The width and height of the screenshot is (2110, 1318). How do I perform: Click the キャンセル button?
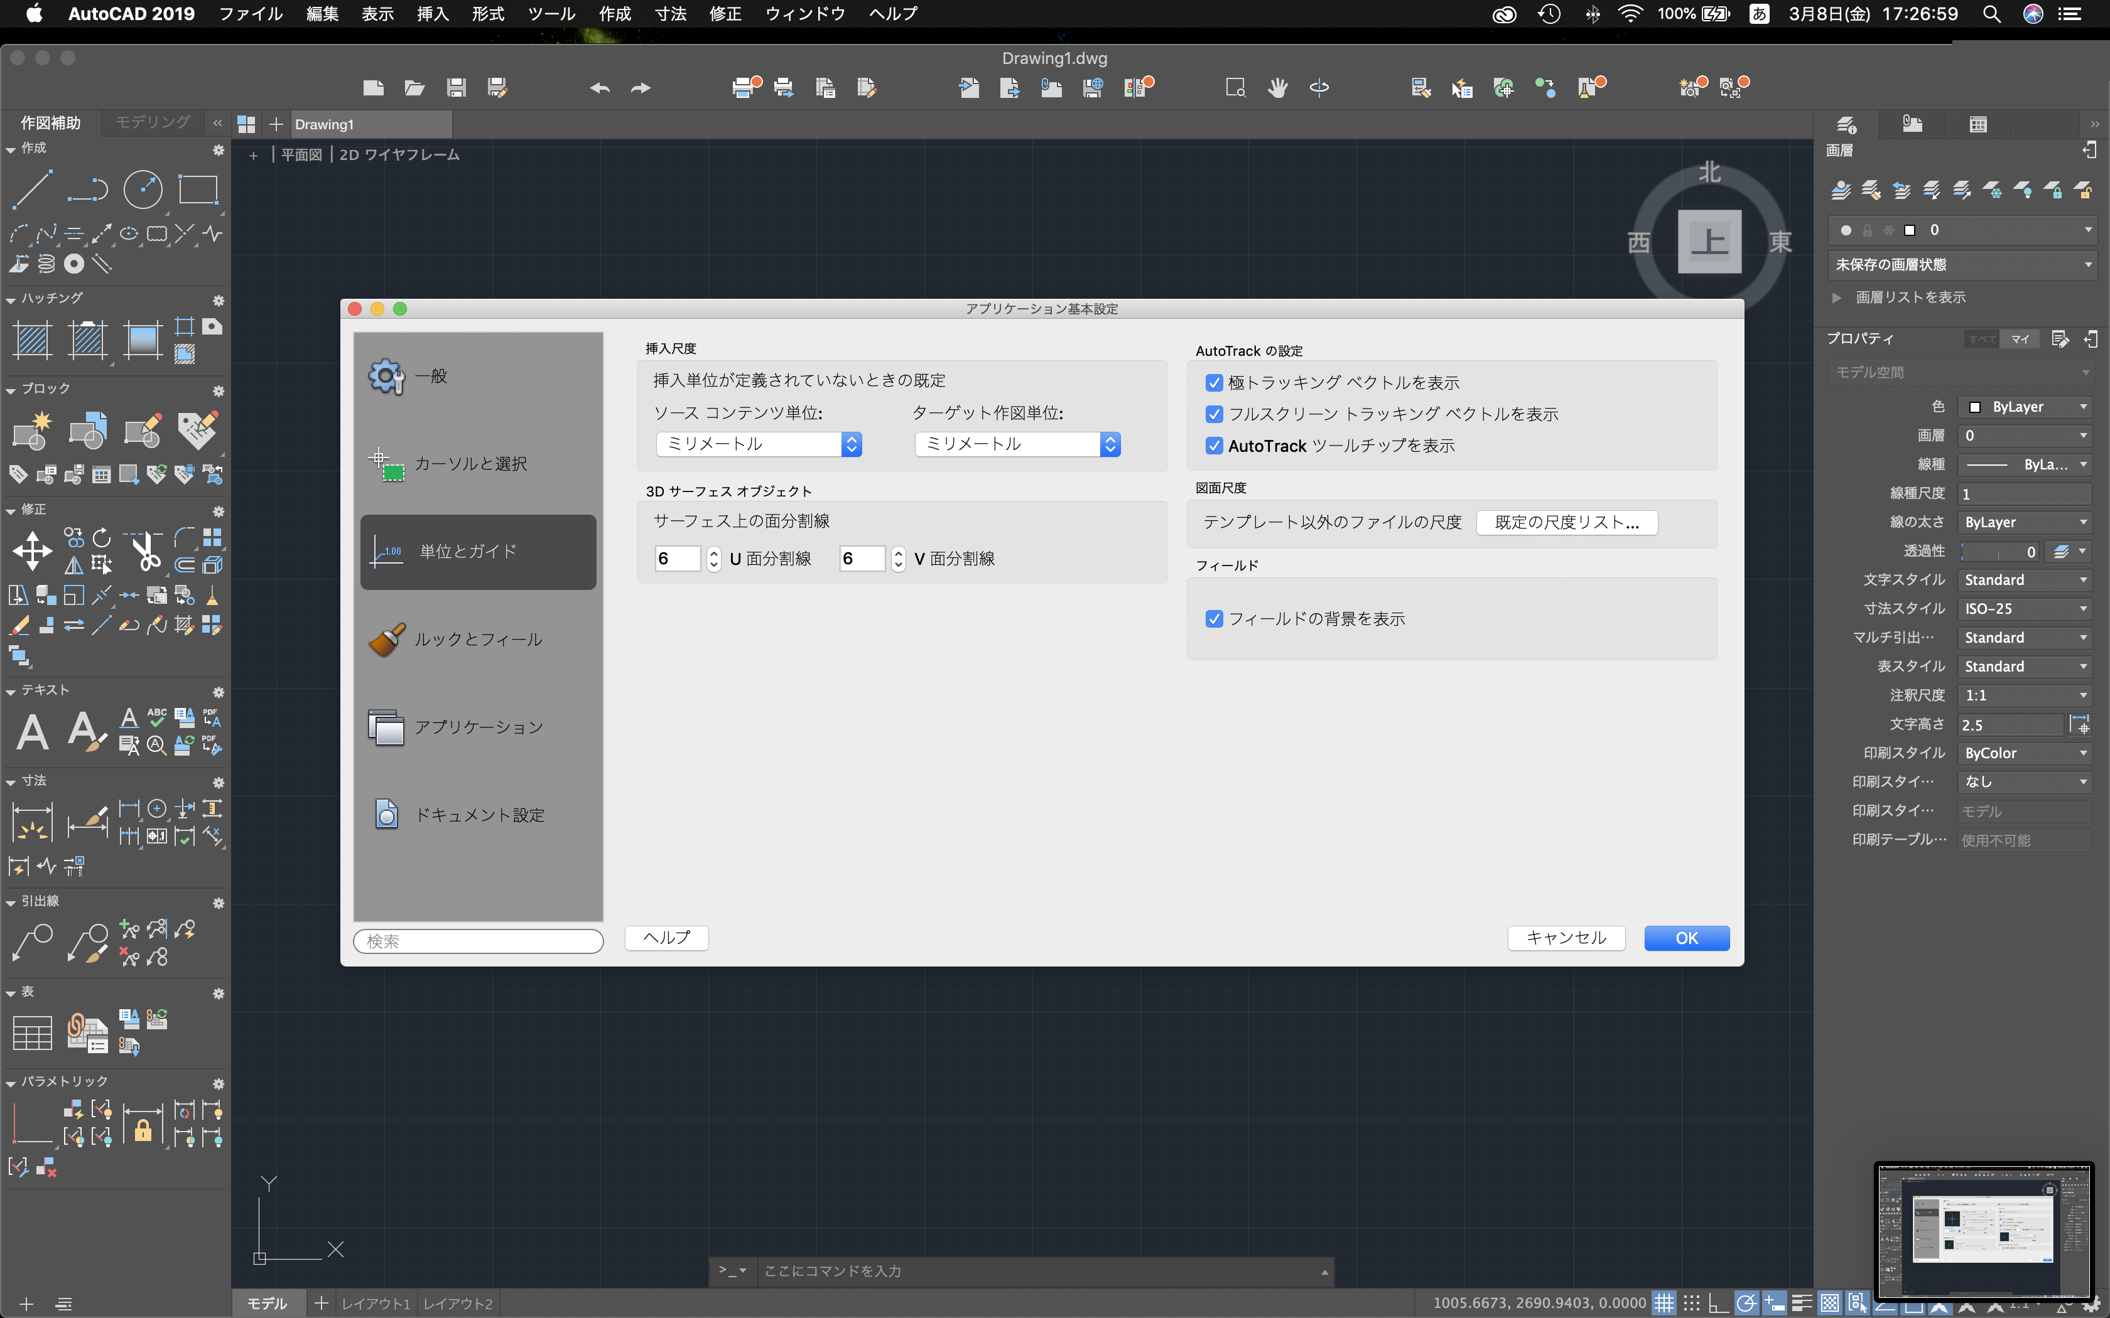click(x=1566, y=938)
